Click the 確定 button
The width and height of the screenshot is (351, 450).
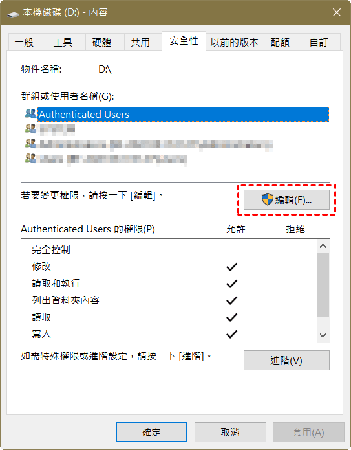coord(151,432)
